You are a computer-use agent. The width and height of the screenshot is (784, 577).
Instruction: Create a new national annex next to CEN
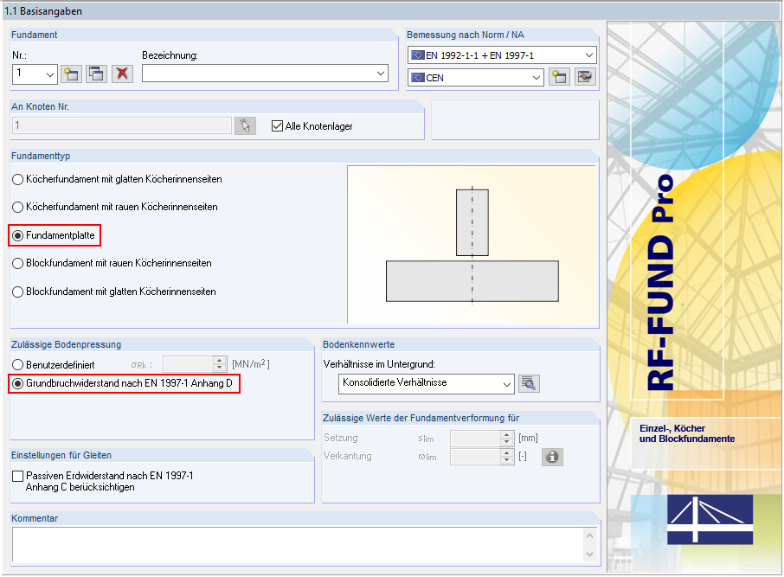tap(559, 78)
